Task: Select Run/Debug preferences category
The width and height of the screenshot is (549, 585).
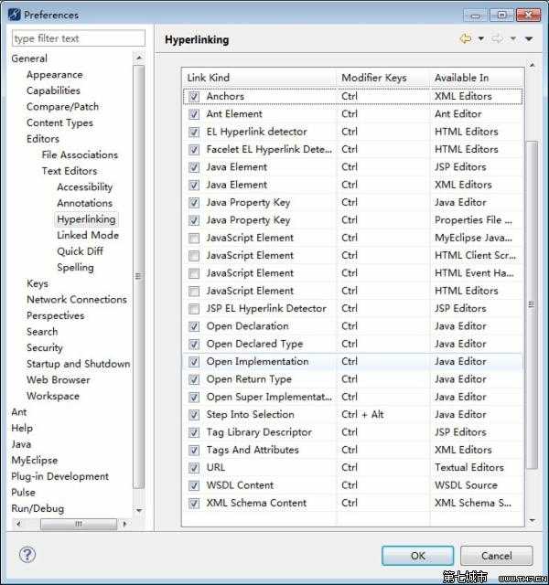Action: pyautogui.click(x=38, y=508)
